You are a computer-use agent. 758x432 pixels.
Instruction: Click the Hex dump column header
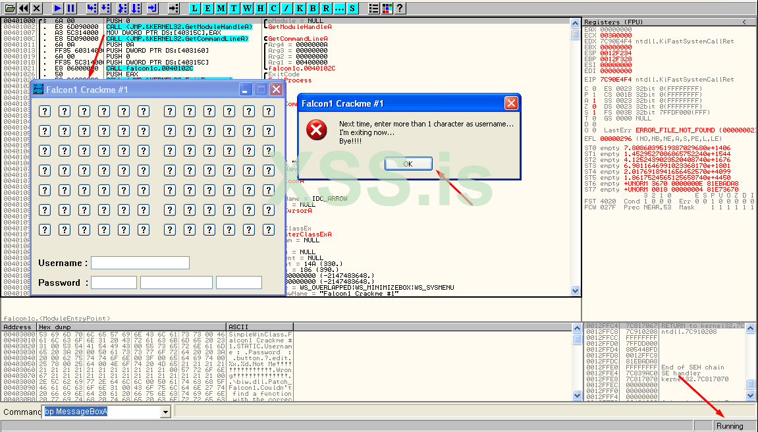click(132, 327)
